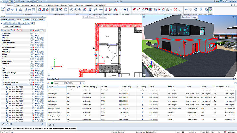Click the red X Delete tool in ribbon
The width and height of the screenshot is (237, 133).
click(175, 10)
